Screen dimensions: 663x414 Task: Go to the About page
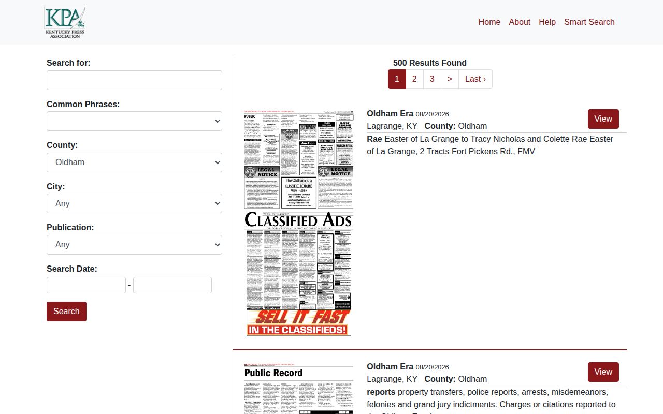click(x=520, y=22)
